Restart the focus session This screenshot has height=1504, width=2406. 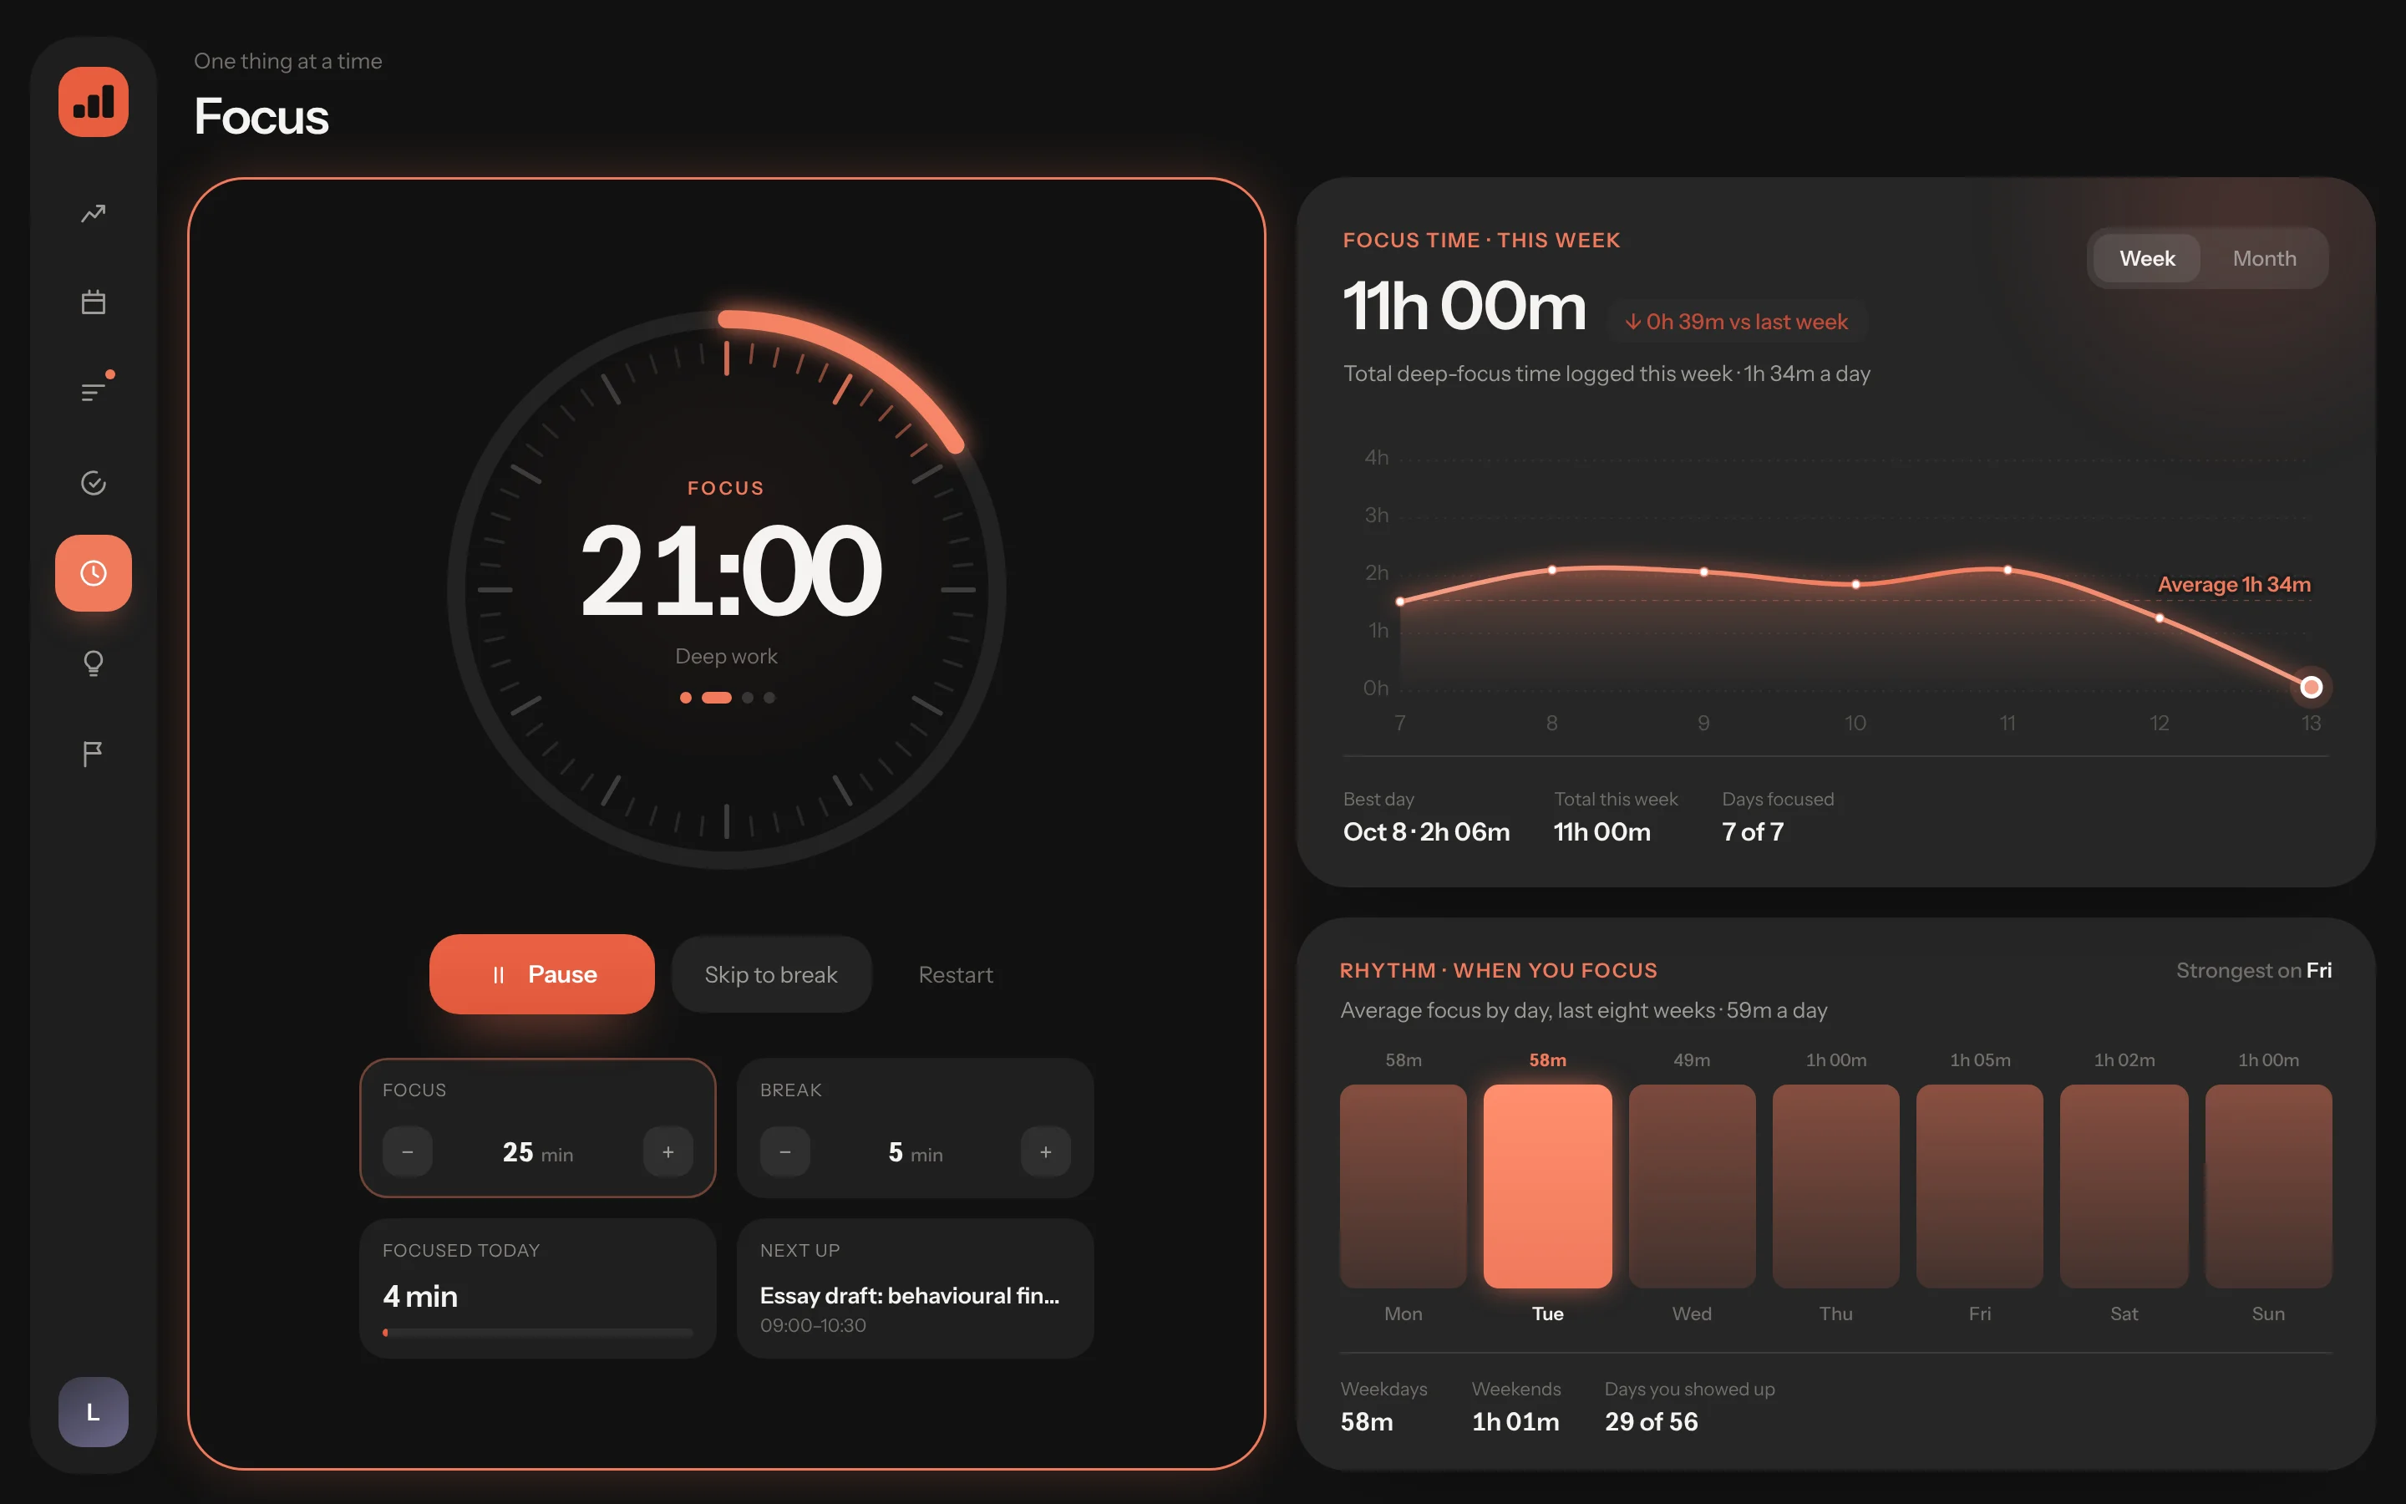956,975
